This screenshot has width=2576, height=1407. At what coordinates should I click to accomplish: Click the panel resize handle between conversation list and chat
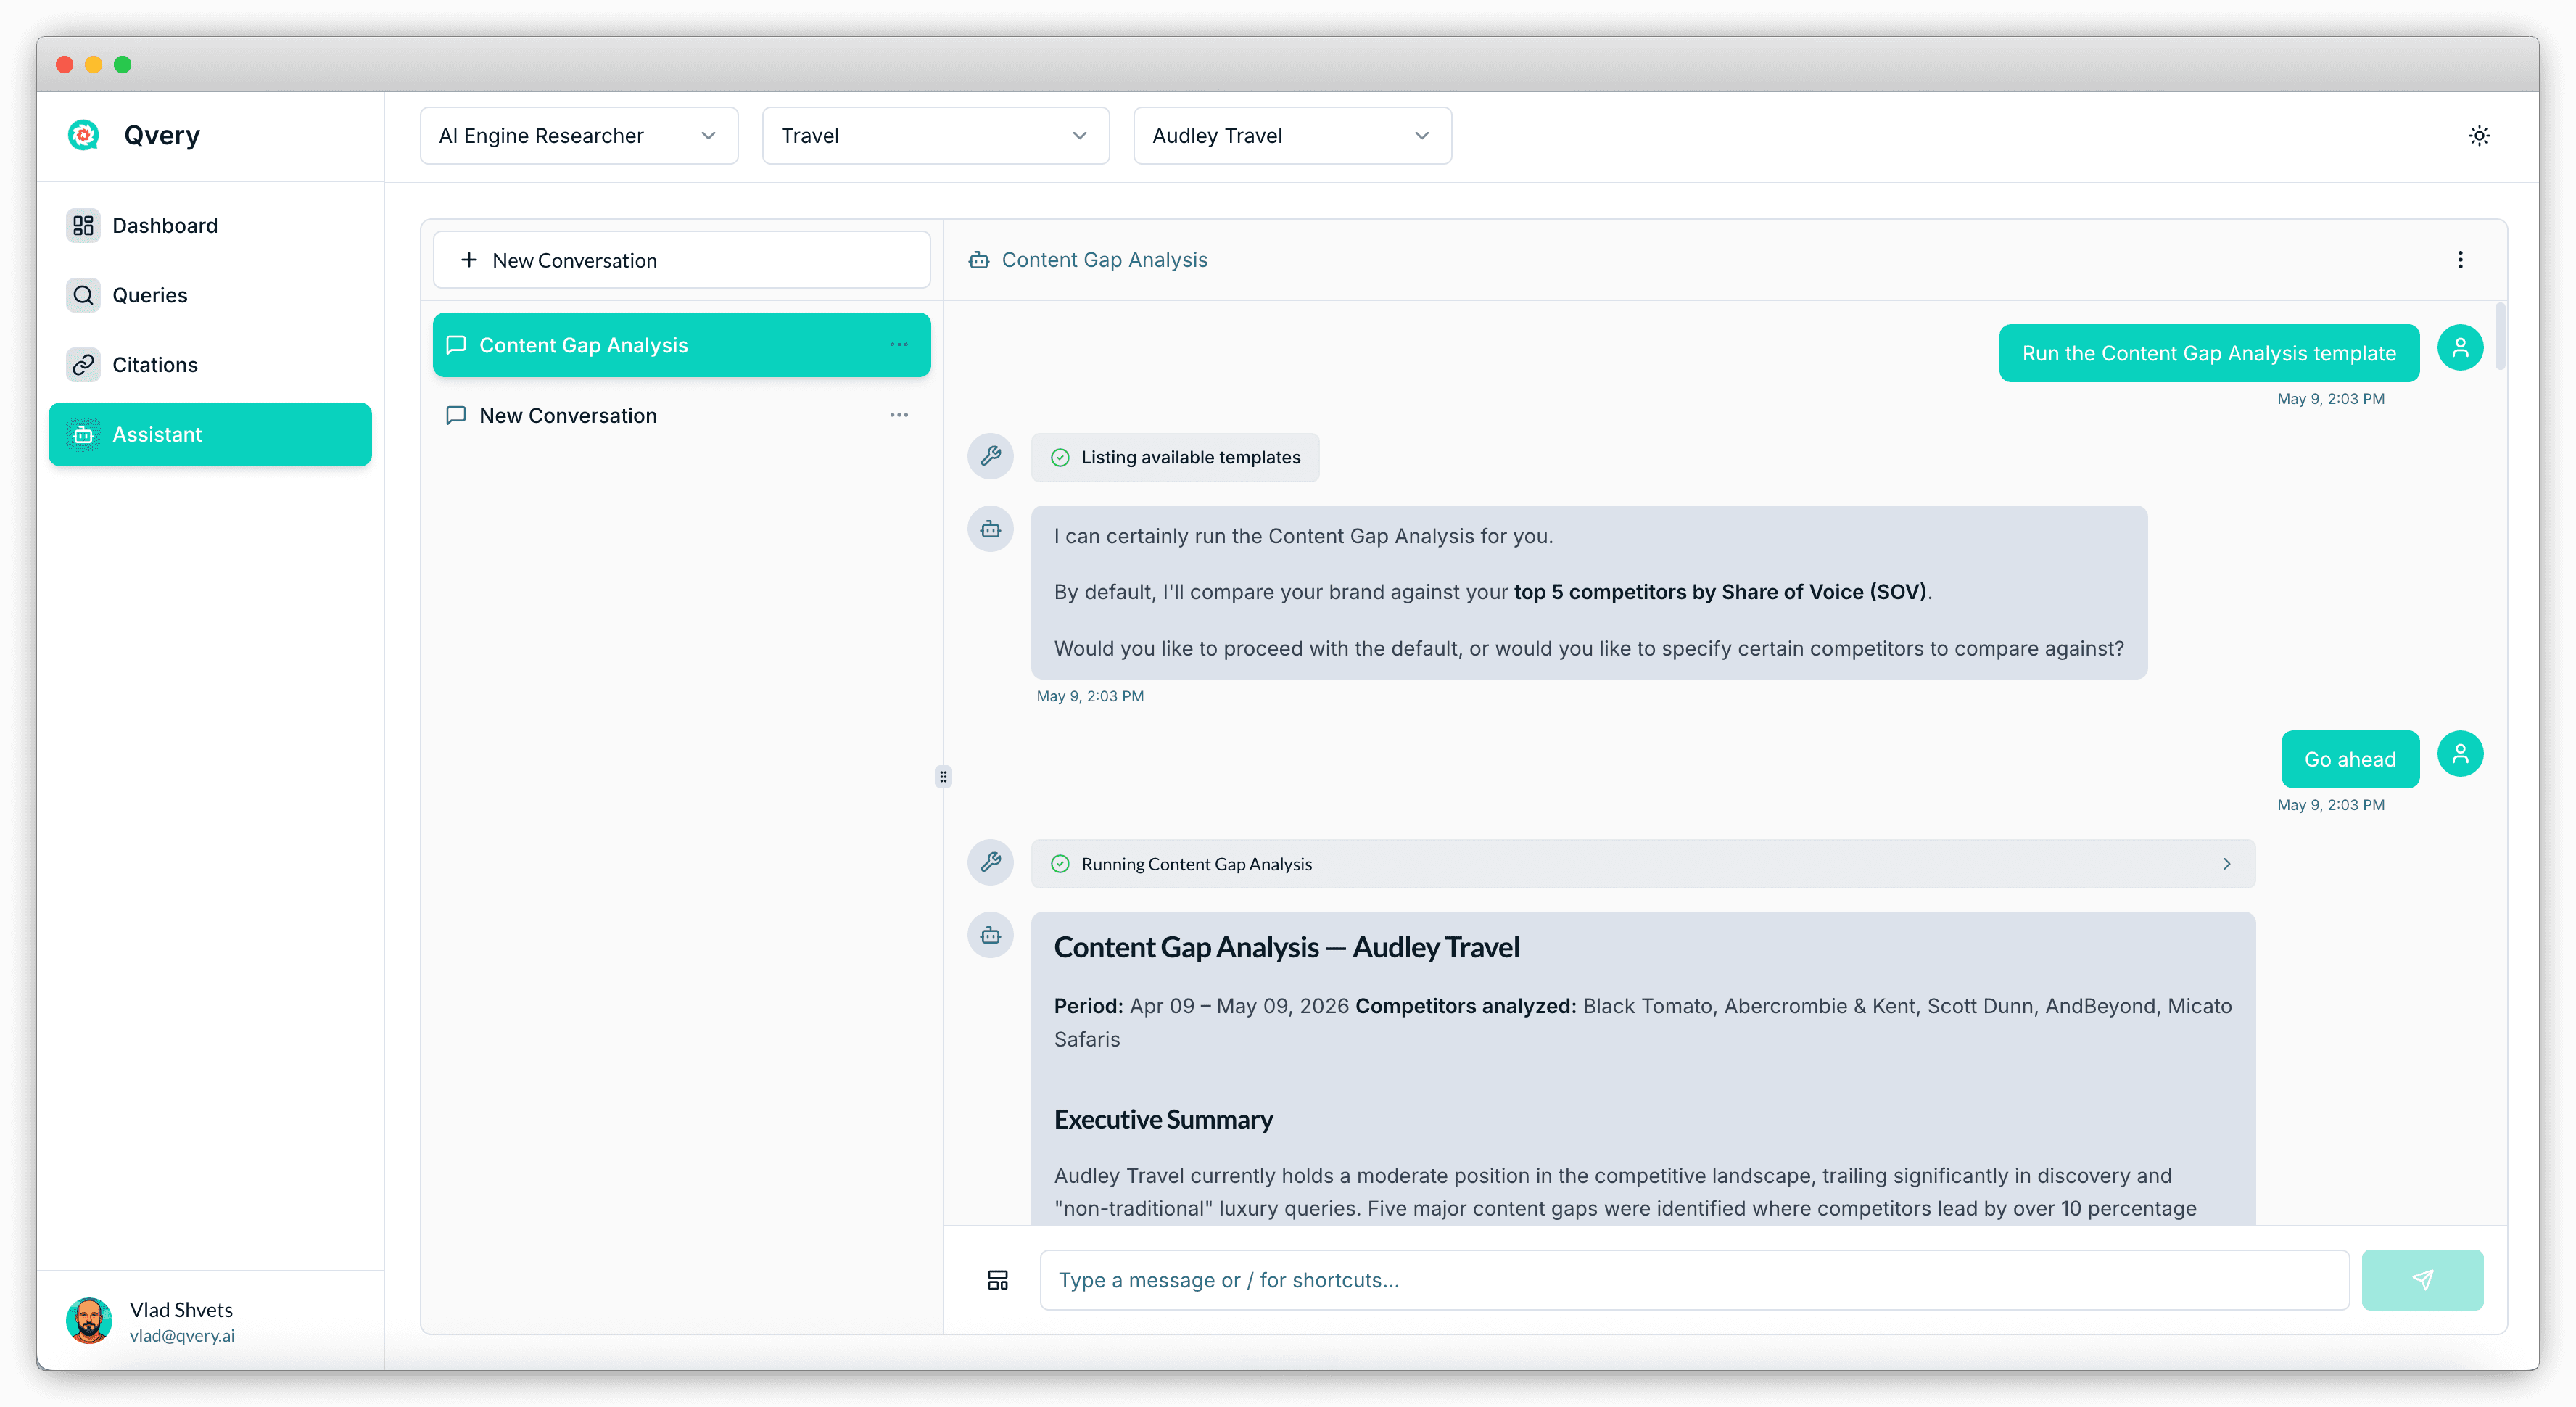coord(943,777)
